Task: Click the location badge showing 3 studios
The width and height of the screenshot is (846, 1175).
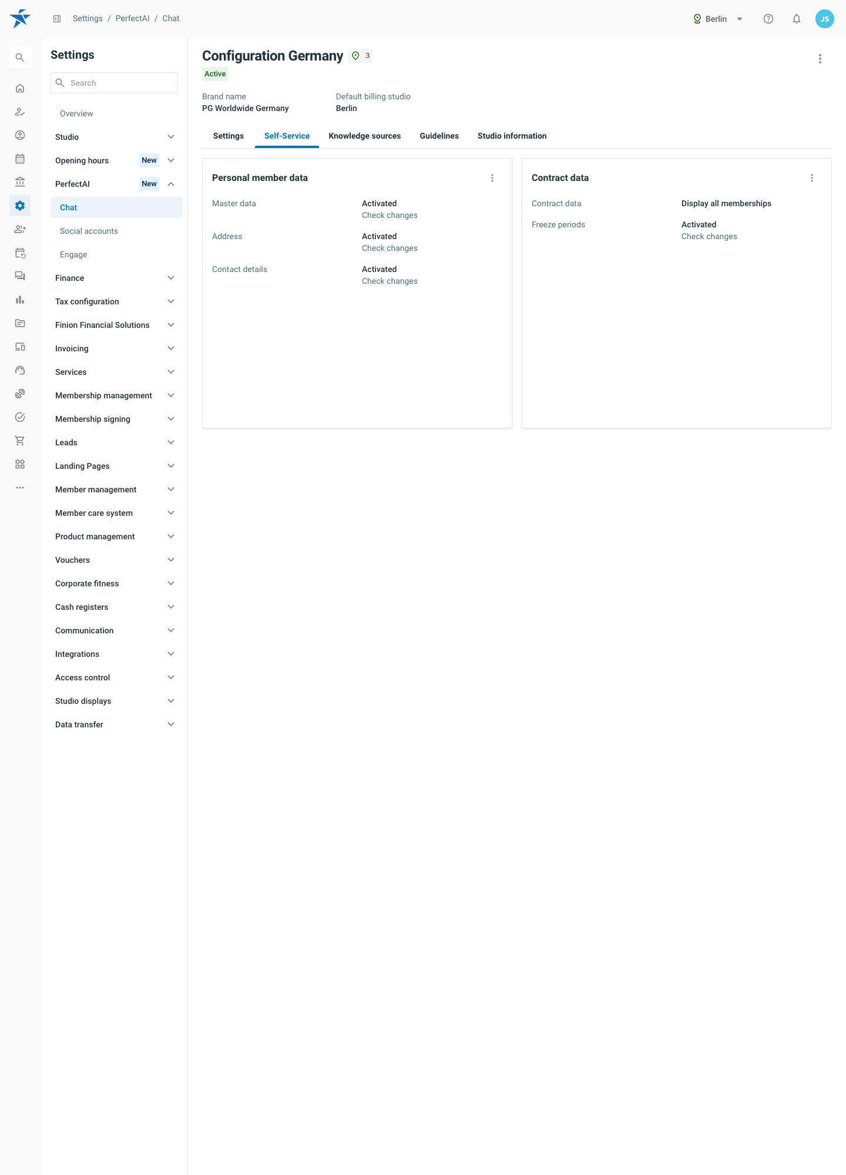Action: (x=360, y=56)
